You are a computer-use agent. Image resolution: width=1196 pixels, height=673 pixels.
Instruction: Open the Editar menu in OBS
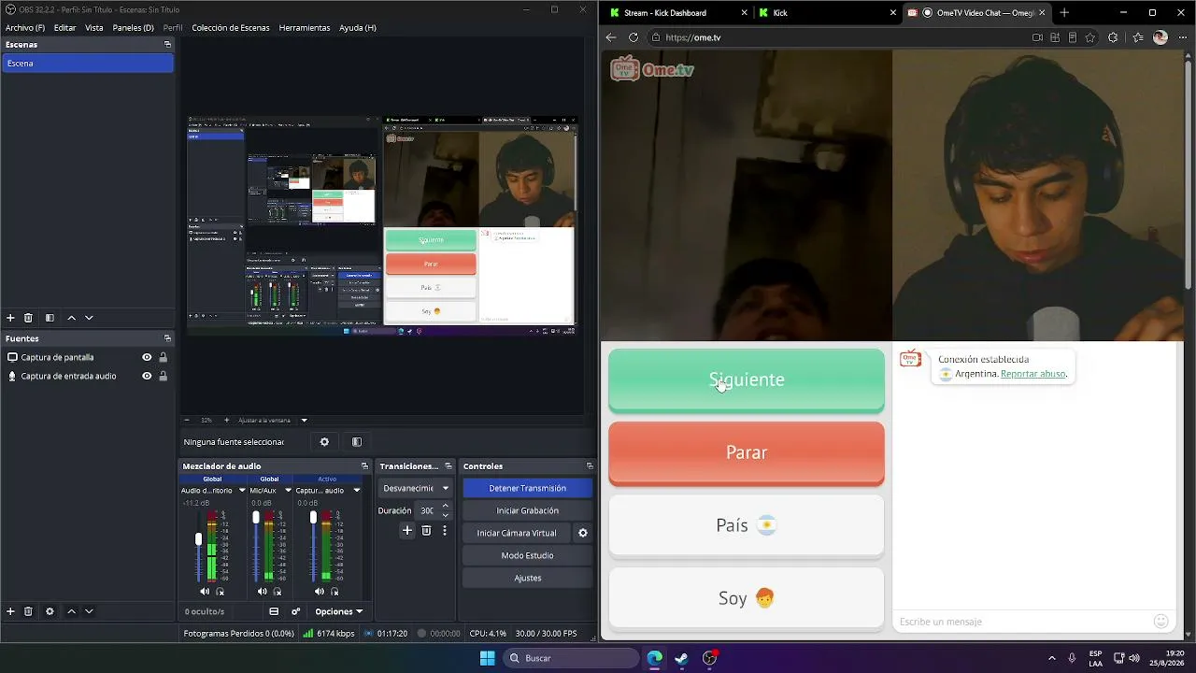pyautogui.click(x=64, y=28)
